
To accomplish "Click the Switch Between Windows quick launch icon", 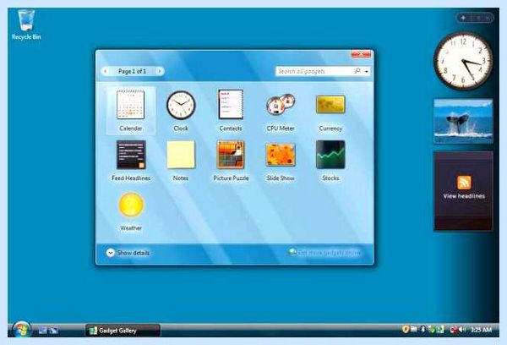I will coord(54,331).
